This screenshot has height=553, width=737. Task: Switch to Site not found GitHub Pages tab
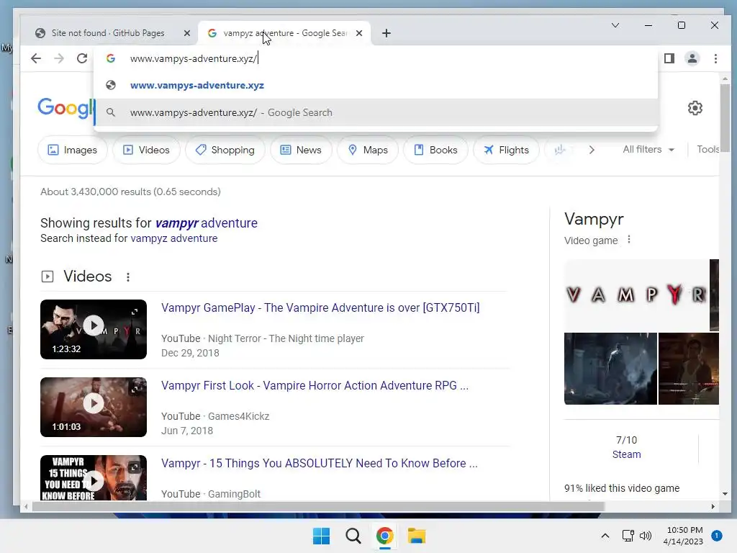tap(113, 33)
